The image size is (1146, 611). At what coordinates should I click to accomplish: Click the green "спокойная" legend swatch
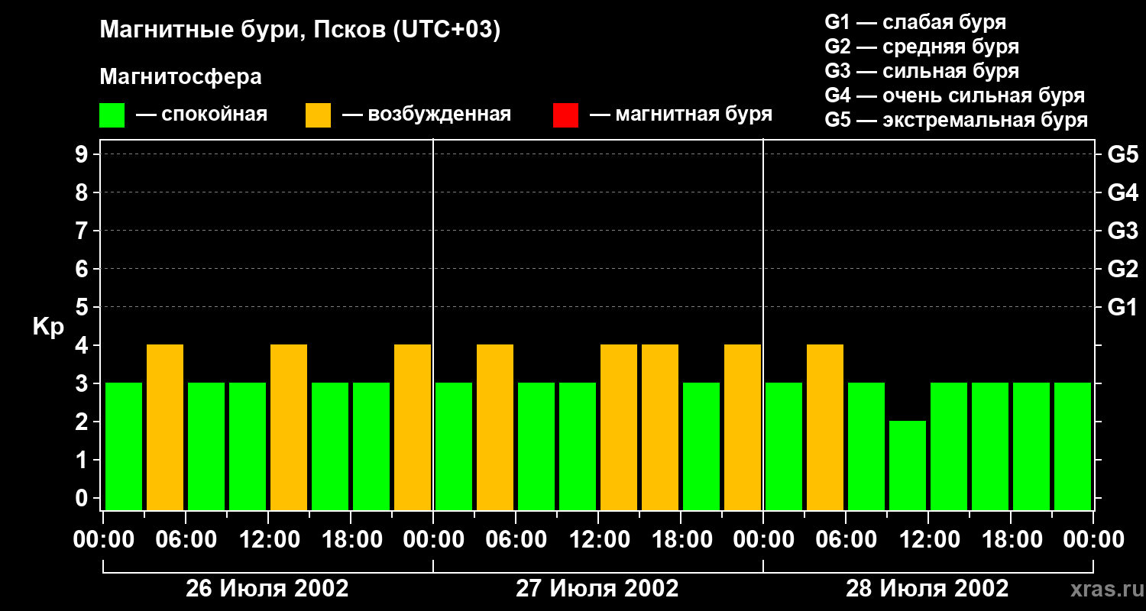coord(112,115)
